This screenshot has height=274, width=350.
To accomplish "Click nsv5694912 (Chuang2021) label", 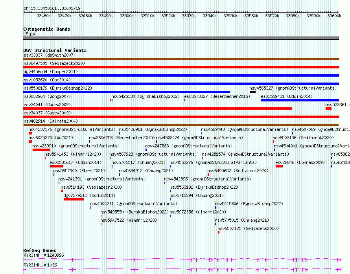I will click(146, 171).
